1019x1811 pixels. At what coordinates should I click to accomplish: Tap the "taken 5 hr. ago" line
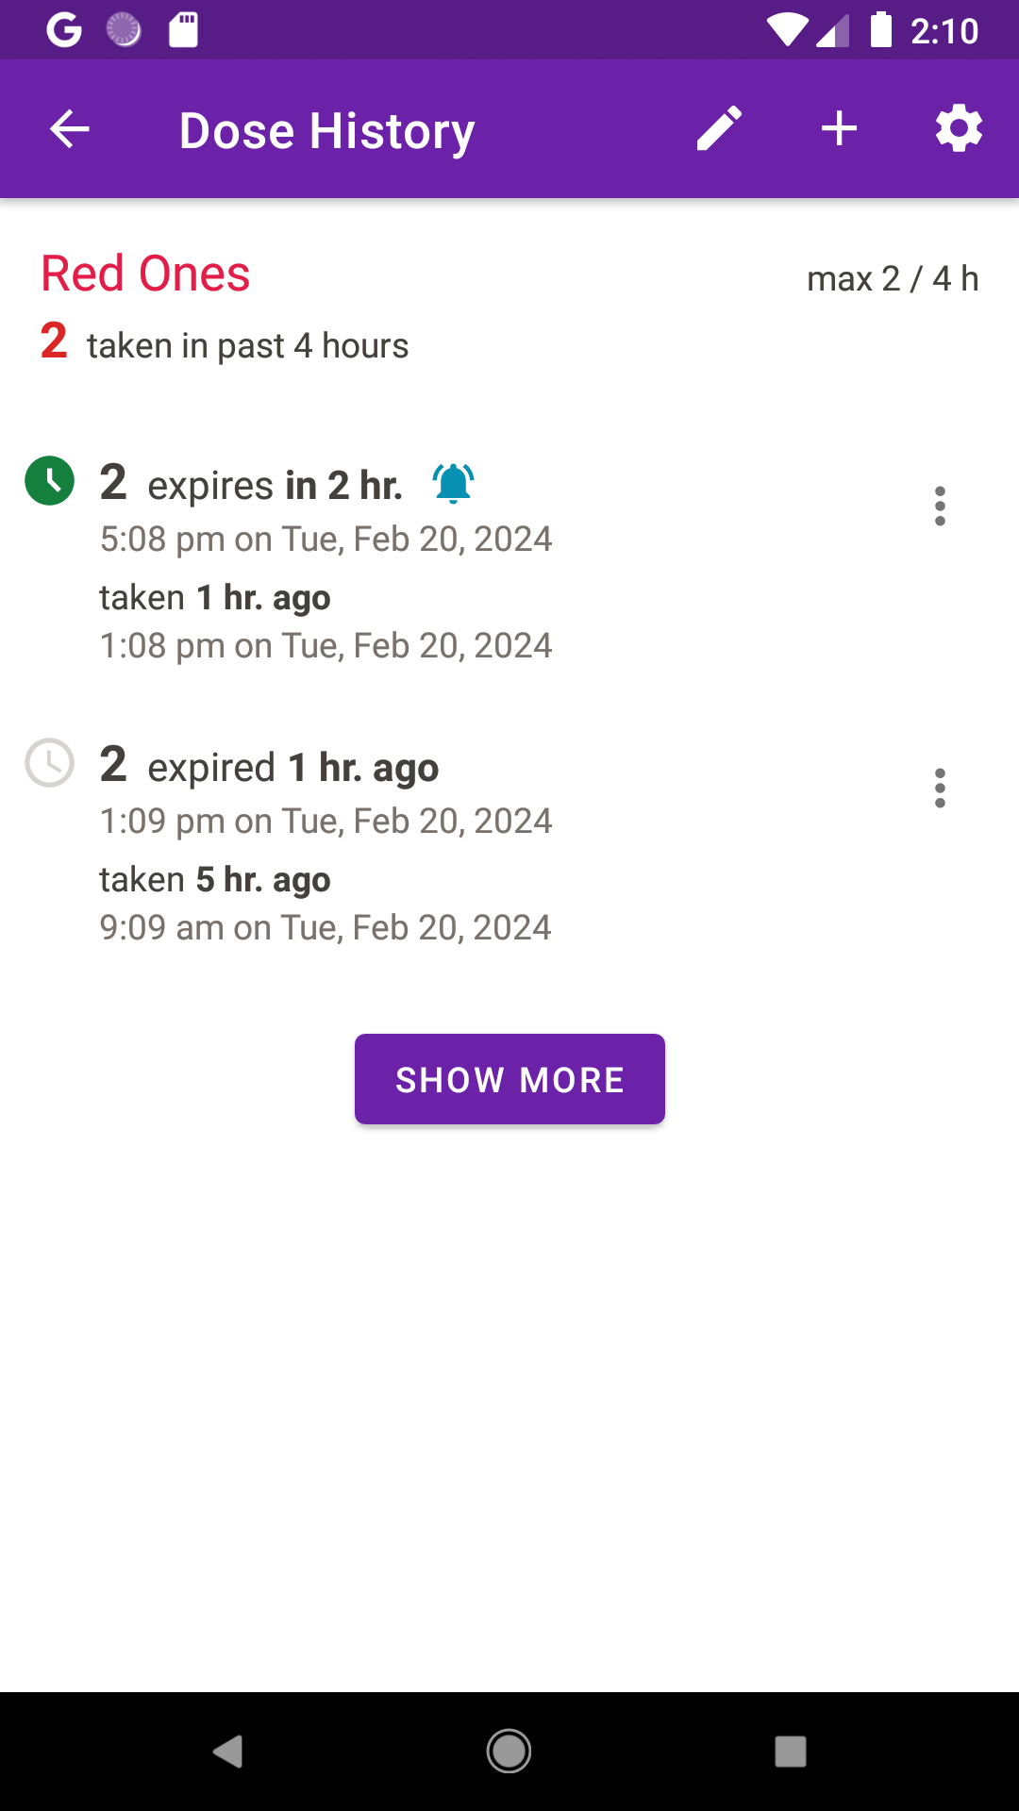click(215, 880)
